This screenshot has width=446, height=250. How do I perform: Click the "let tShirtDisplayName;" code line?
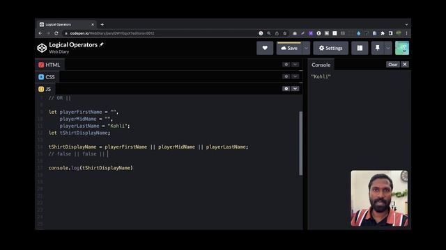tap(79, 133)
